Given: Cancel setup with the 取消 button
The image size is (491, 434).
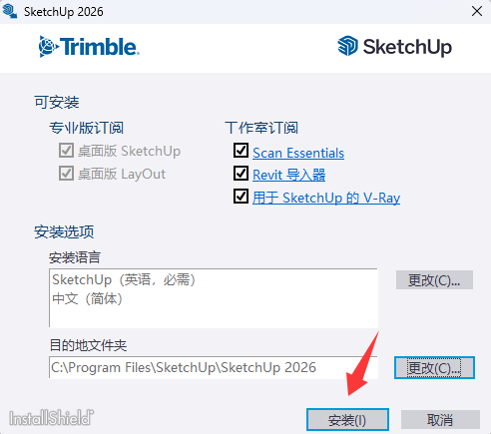Looking at the screenshot, I should 440,420.
